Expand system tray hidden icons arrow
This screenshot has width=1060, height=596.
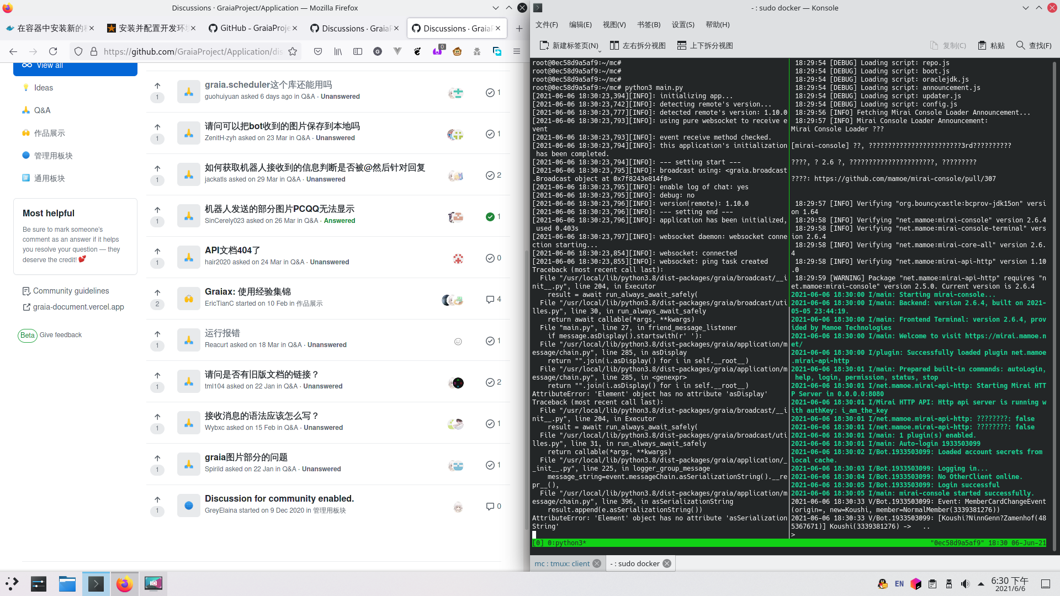981,584
